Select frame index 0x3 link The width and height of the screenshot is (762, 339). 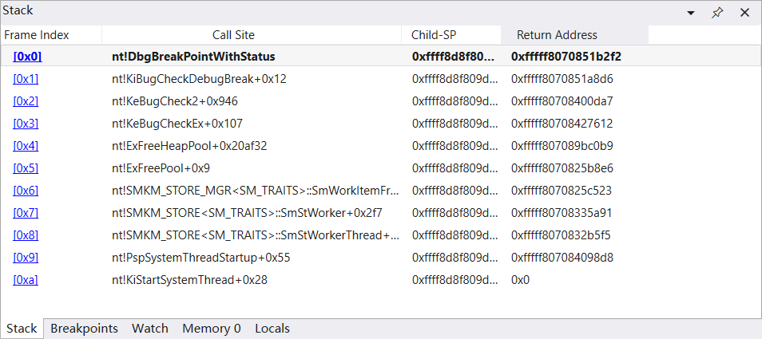pos(26,124)
